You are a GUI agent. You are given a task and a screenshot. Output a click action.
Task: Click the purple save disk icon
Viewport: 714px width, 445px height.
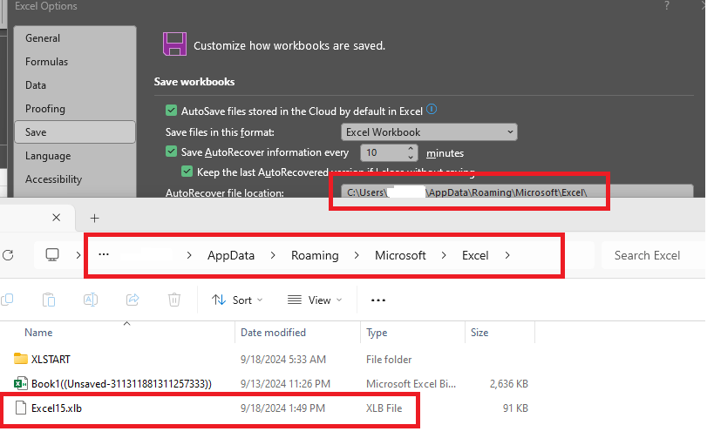(175, 44)
